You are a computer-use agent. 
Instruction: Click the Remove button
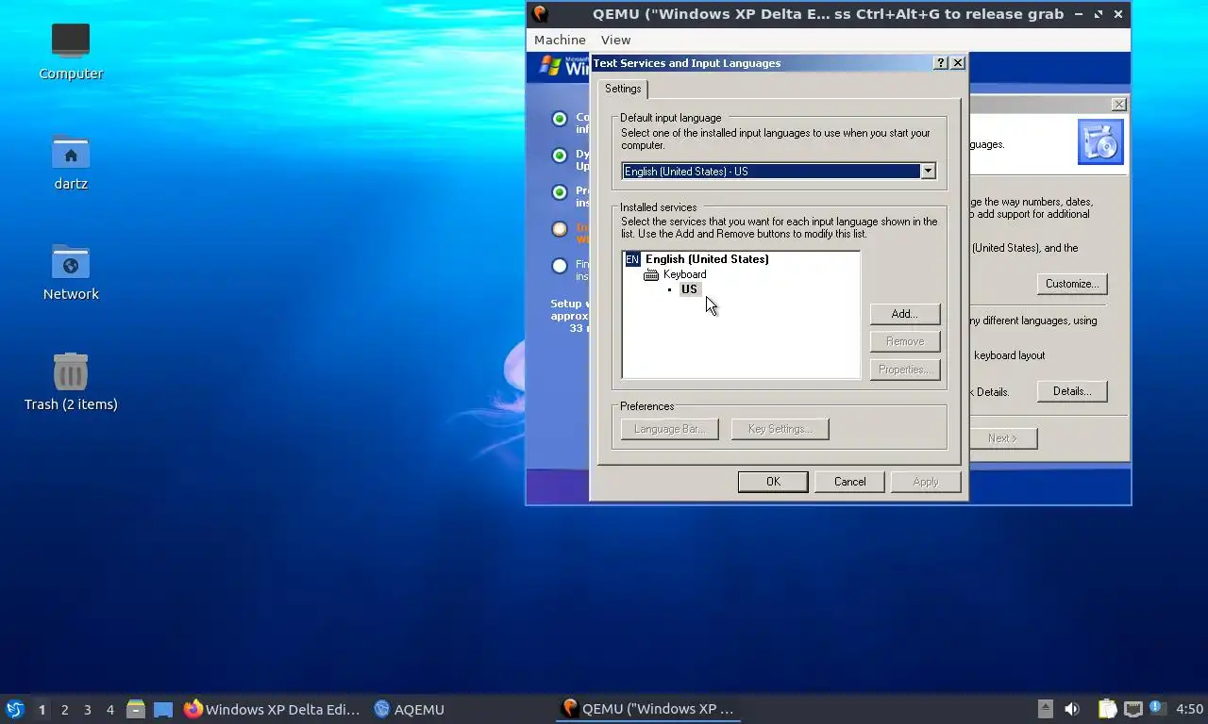point(904,341)
